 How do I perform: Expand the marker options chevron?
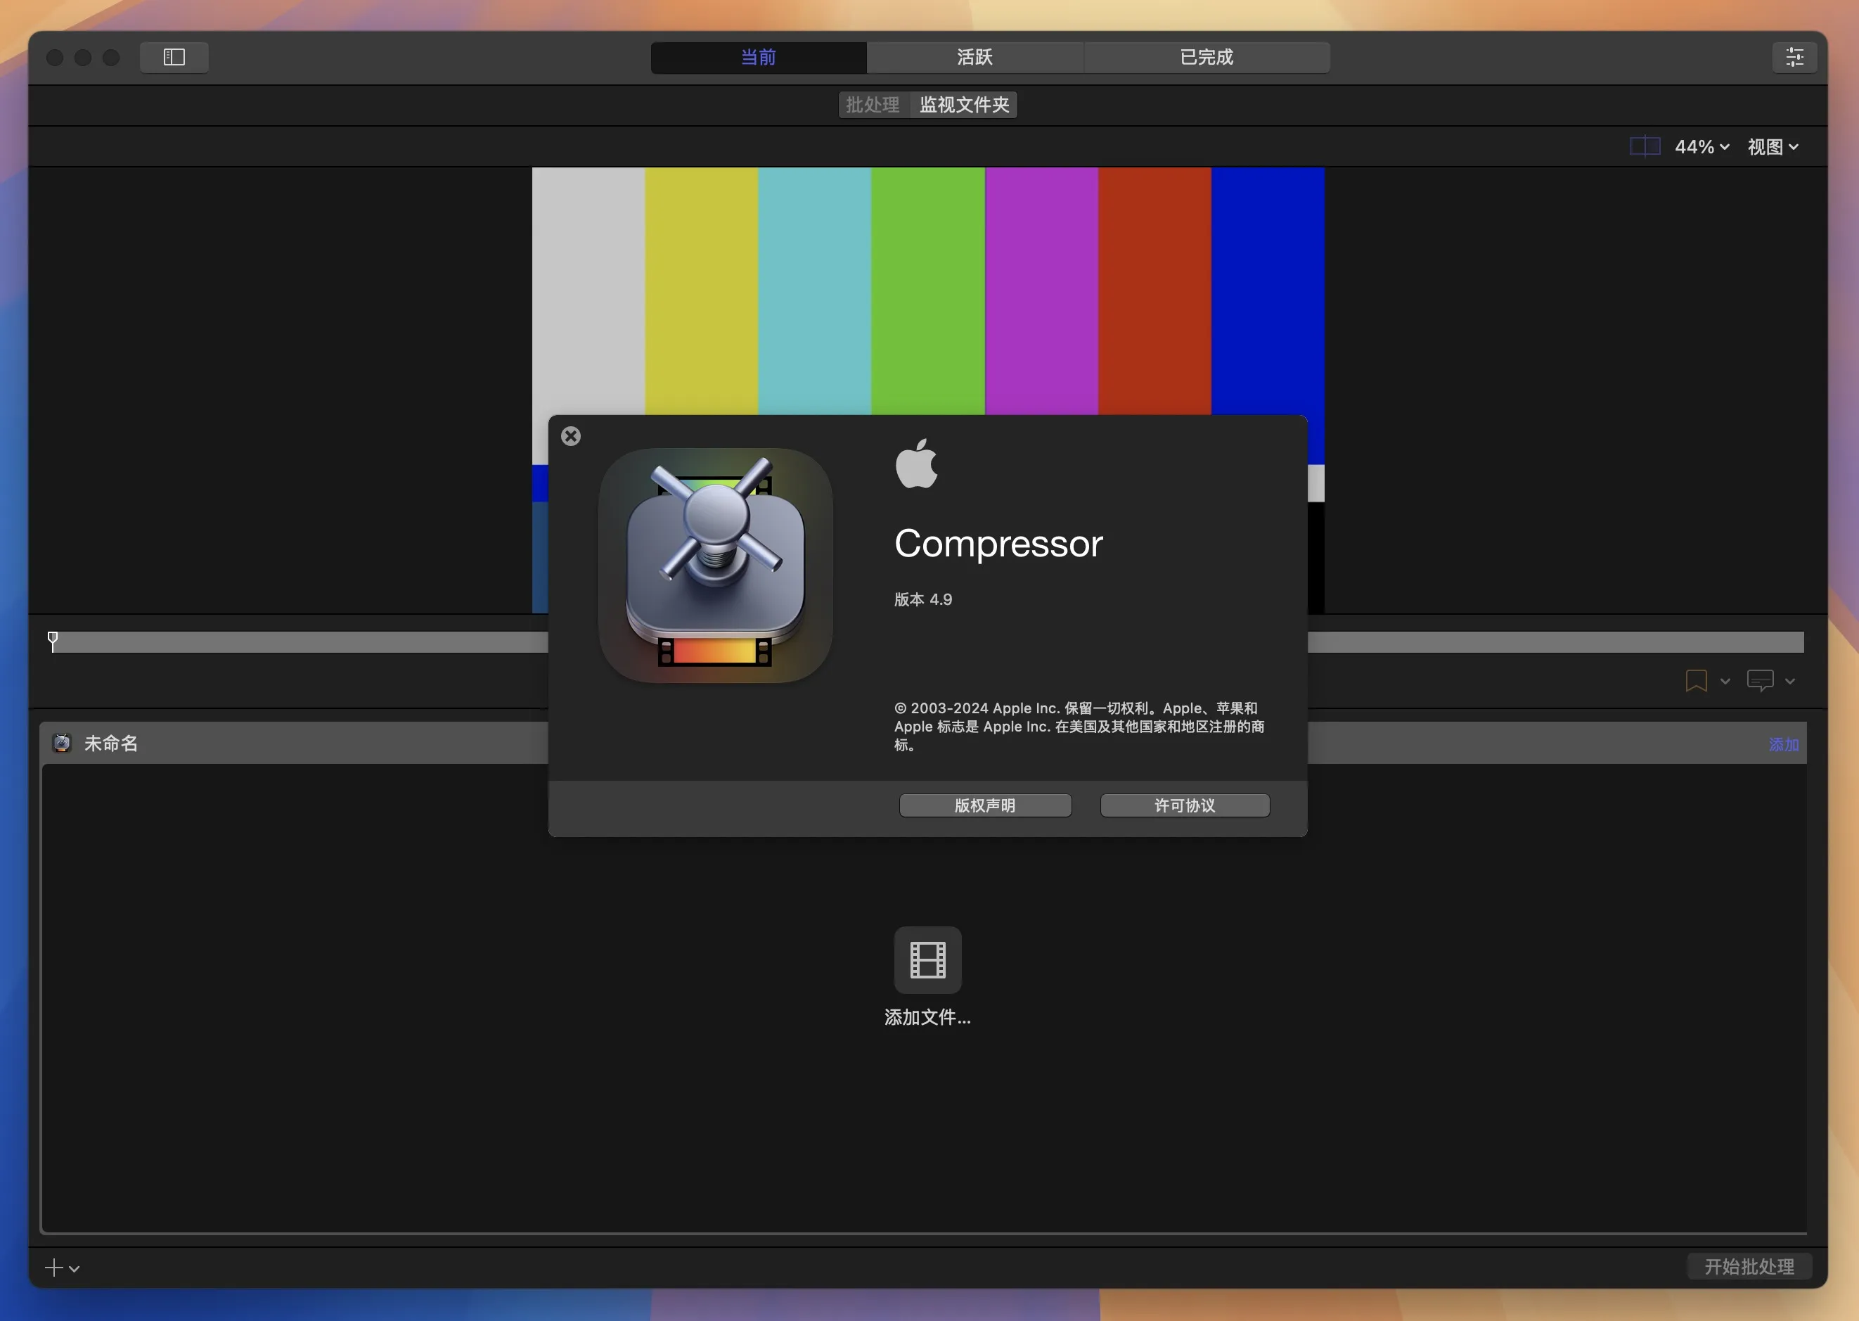1725,682
